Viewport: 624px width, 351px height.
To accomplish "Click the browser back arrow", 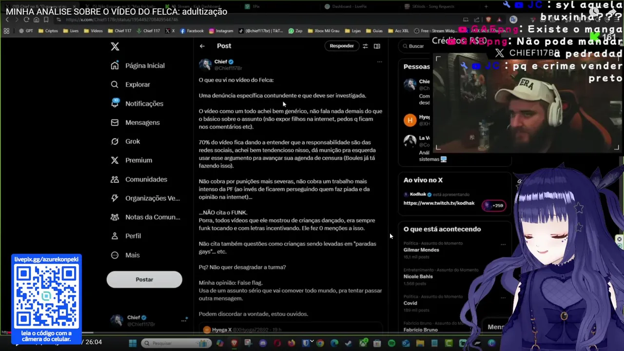I will [x=7, y=19].
